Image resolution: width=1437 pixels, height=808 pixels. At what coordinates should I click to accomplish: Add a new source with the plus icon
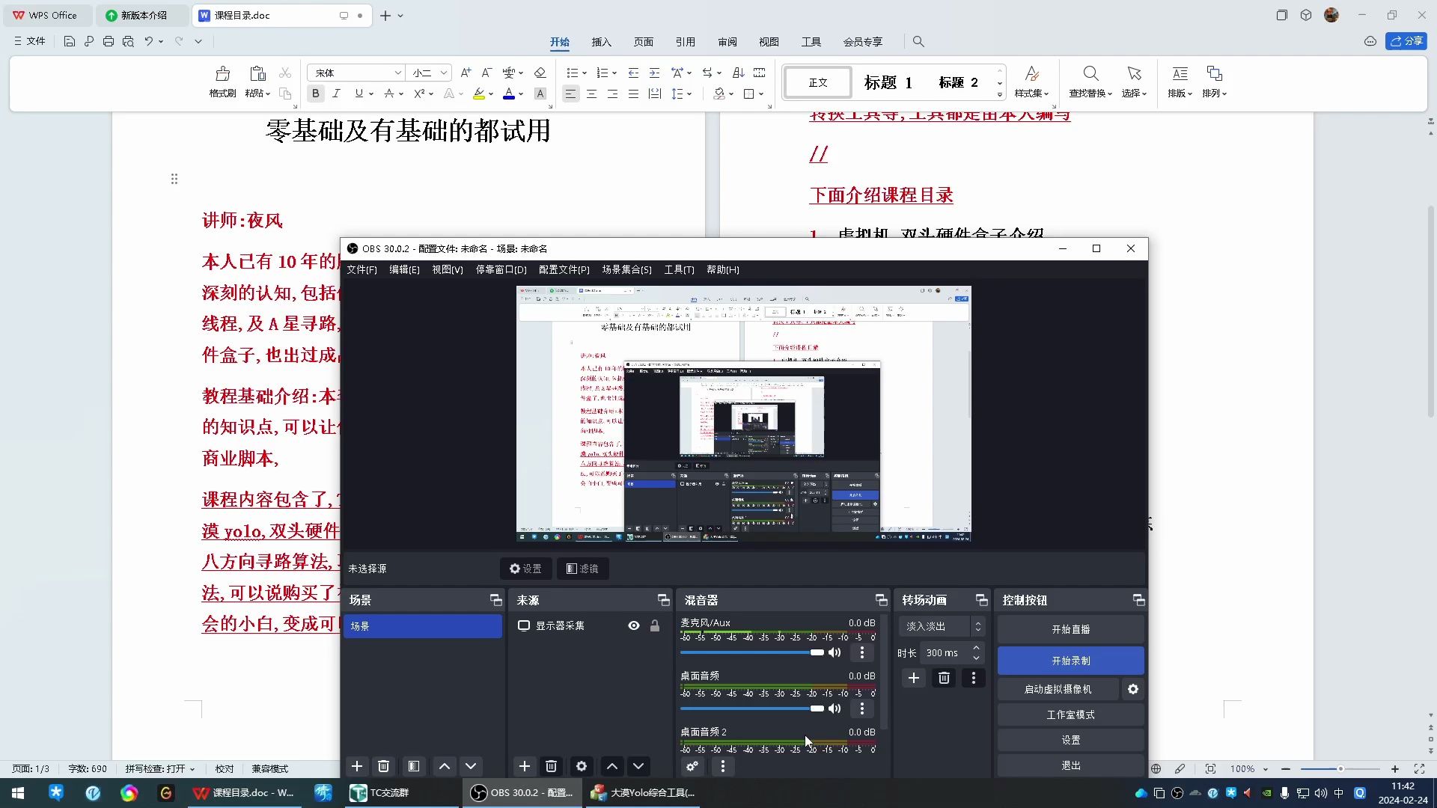tap(524, 766)
